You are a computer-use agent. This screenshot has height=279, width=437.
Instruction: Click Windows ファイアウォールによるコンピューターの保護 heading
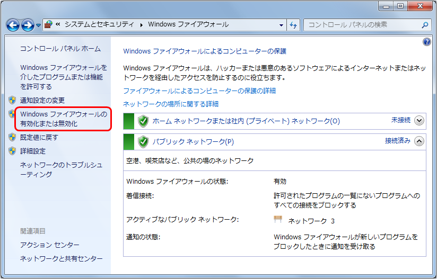[x=205, y=51]
